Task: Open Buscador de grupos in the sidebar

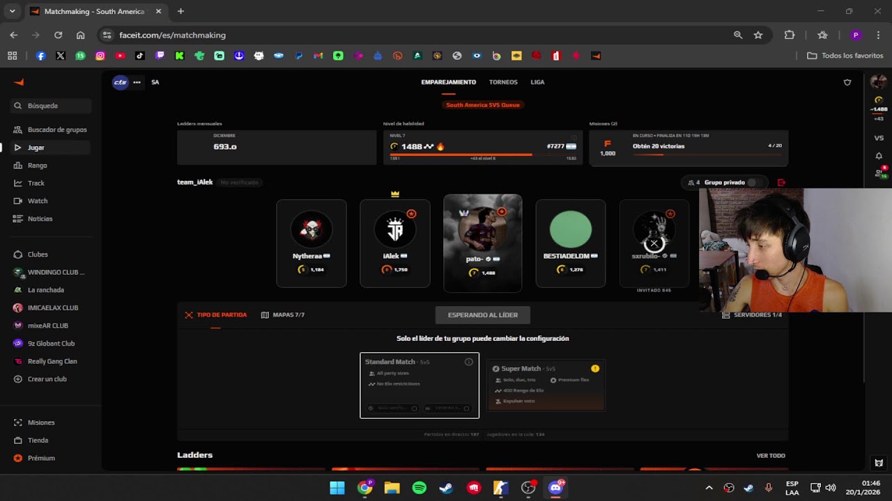Action: pos(52,129)
